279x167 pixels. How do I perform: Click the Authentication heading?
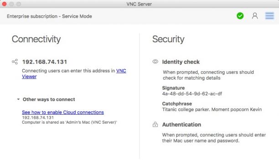coord(181,125)
